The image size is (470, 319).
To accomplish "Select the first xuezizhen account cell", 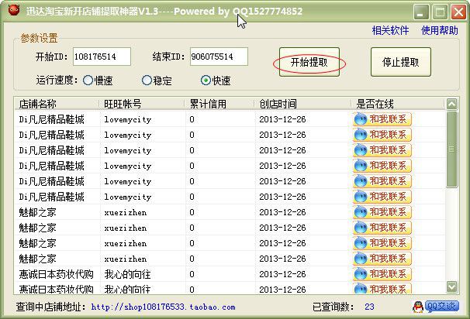I will coord(126,212).
